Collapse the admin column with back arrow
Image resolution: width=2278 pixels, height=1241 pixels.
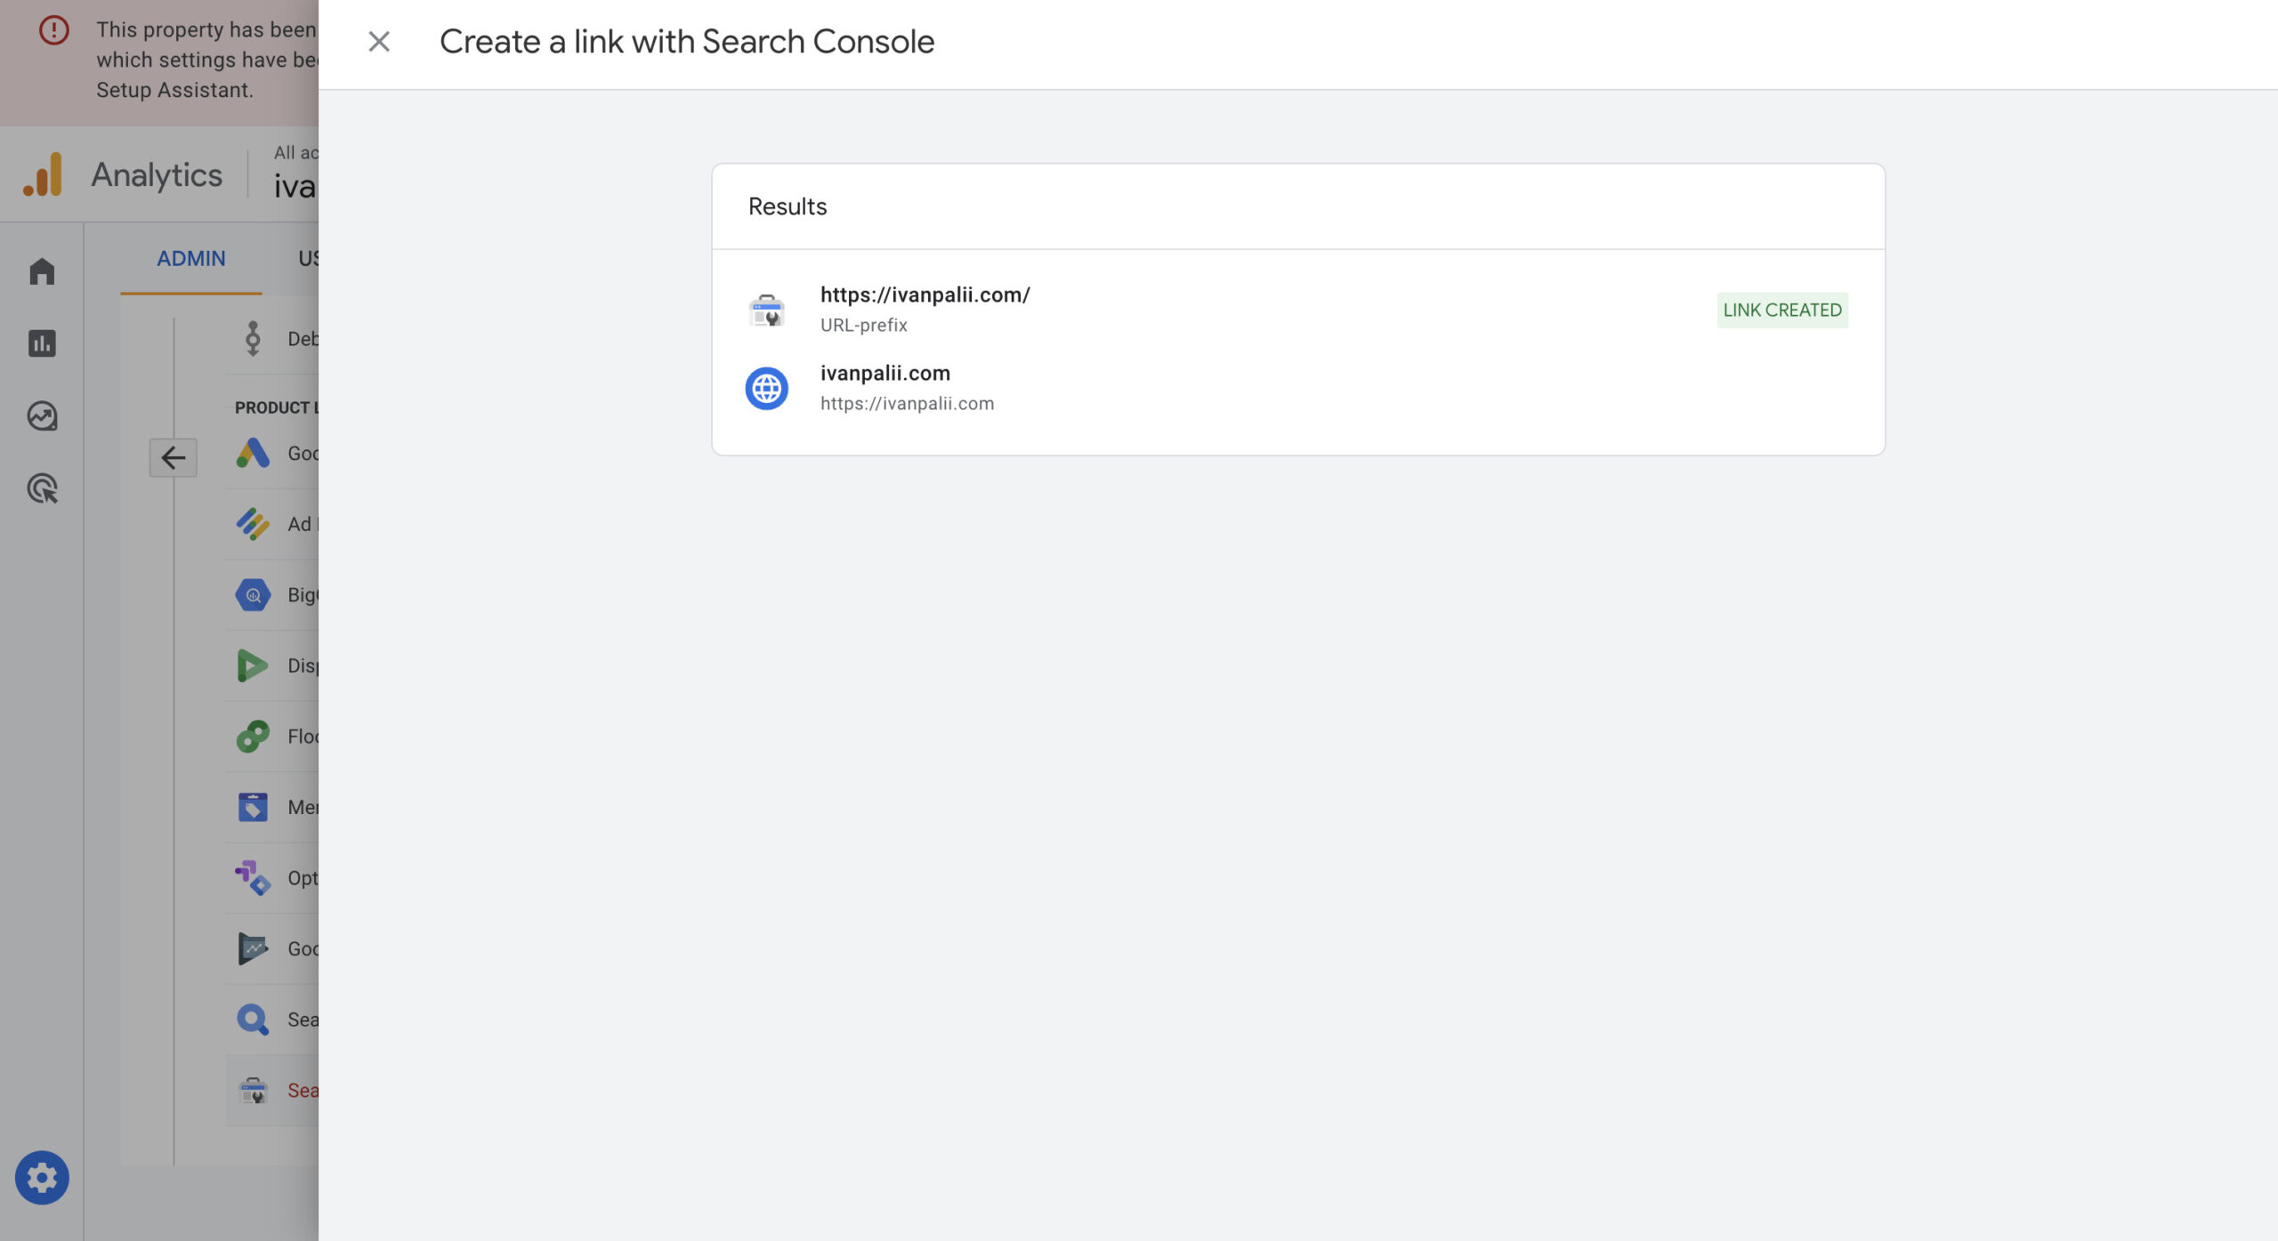point(173,458)
